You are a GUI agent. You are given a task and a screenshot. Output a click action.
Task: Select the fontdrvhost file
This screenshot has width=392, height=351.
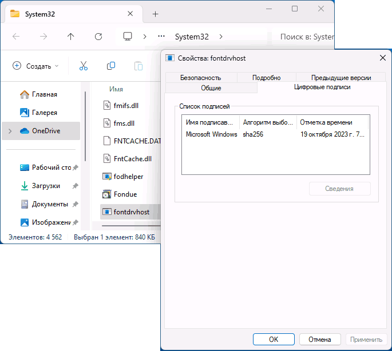click(x=130, y=212)
